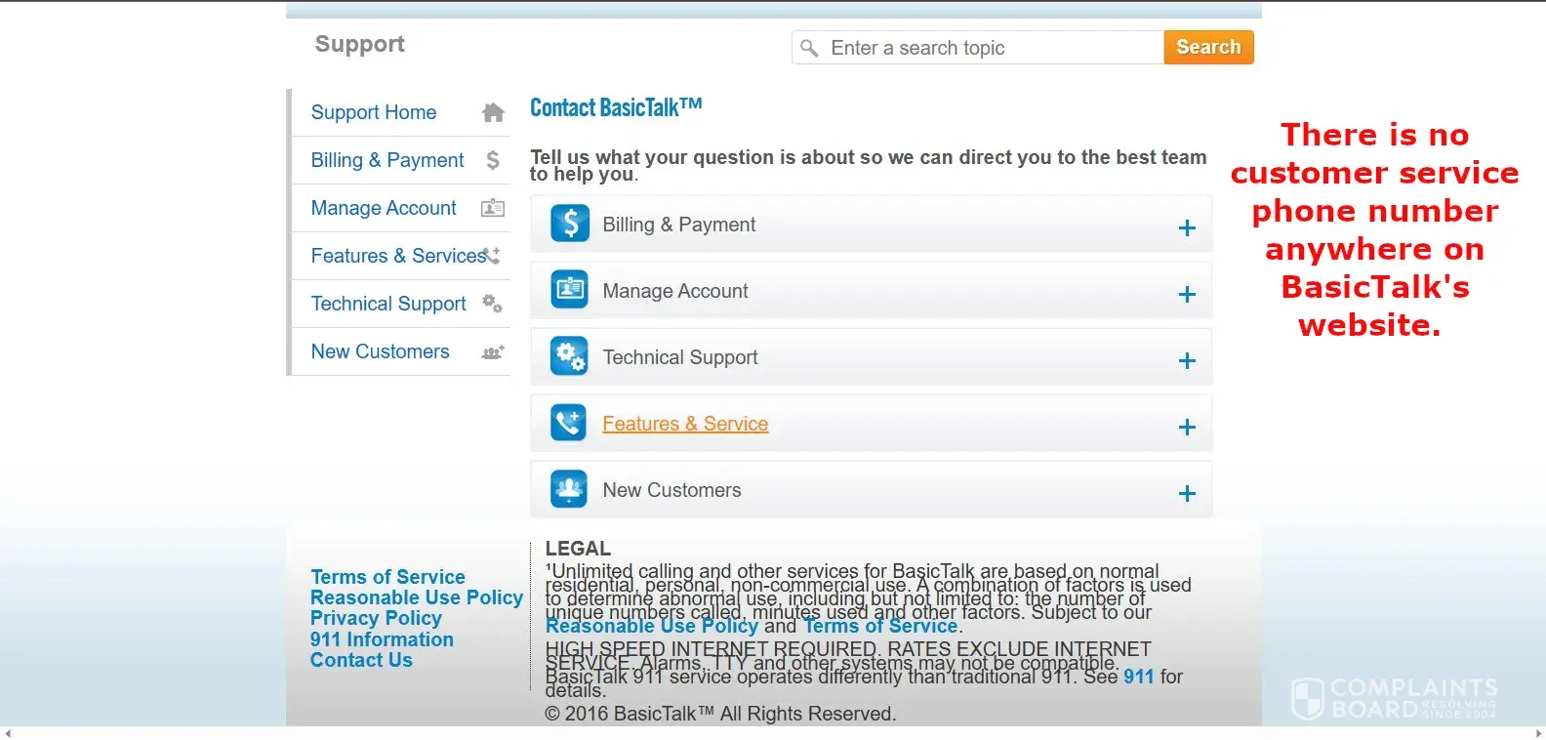The height and width of the screenshot is (740, 1546).
Task: Click the people icon beside sidebar New Customers
Action: click(493, 352)
